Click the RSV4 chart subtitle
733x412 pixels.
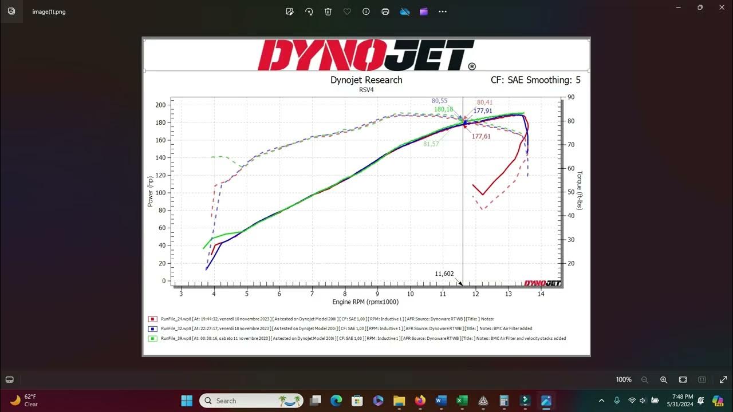coord(366,90)
